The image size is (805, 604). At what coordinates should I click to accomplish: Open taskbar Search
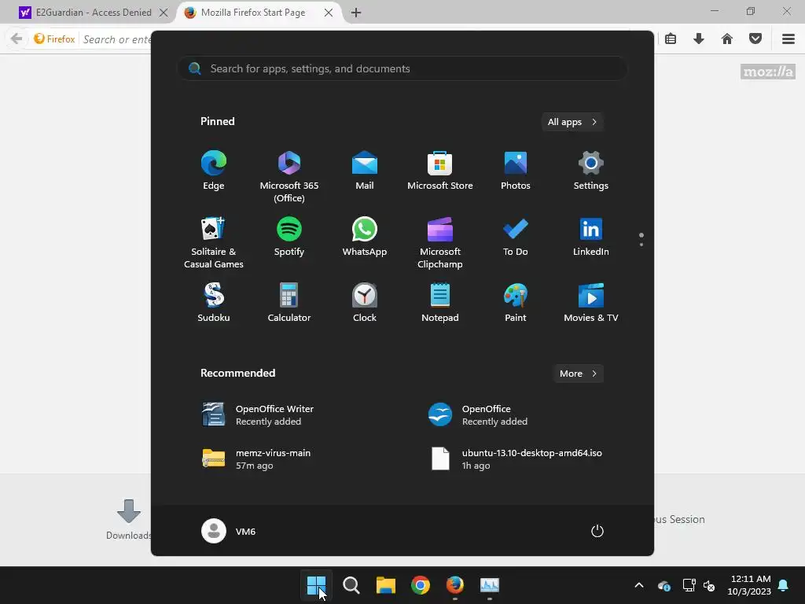click(x=351, y=585)
